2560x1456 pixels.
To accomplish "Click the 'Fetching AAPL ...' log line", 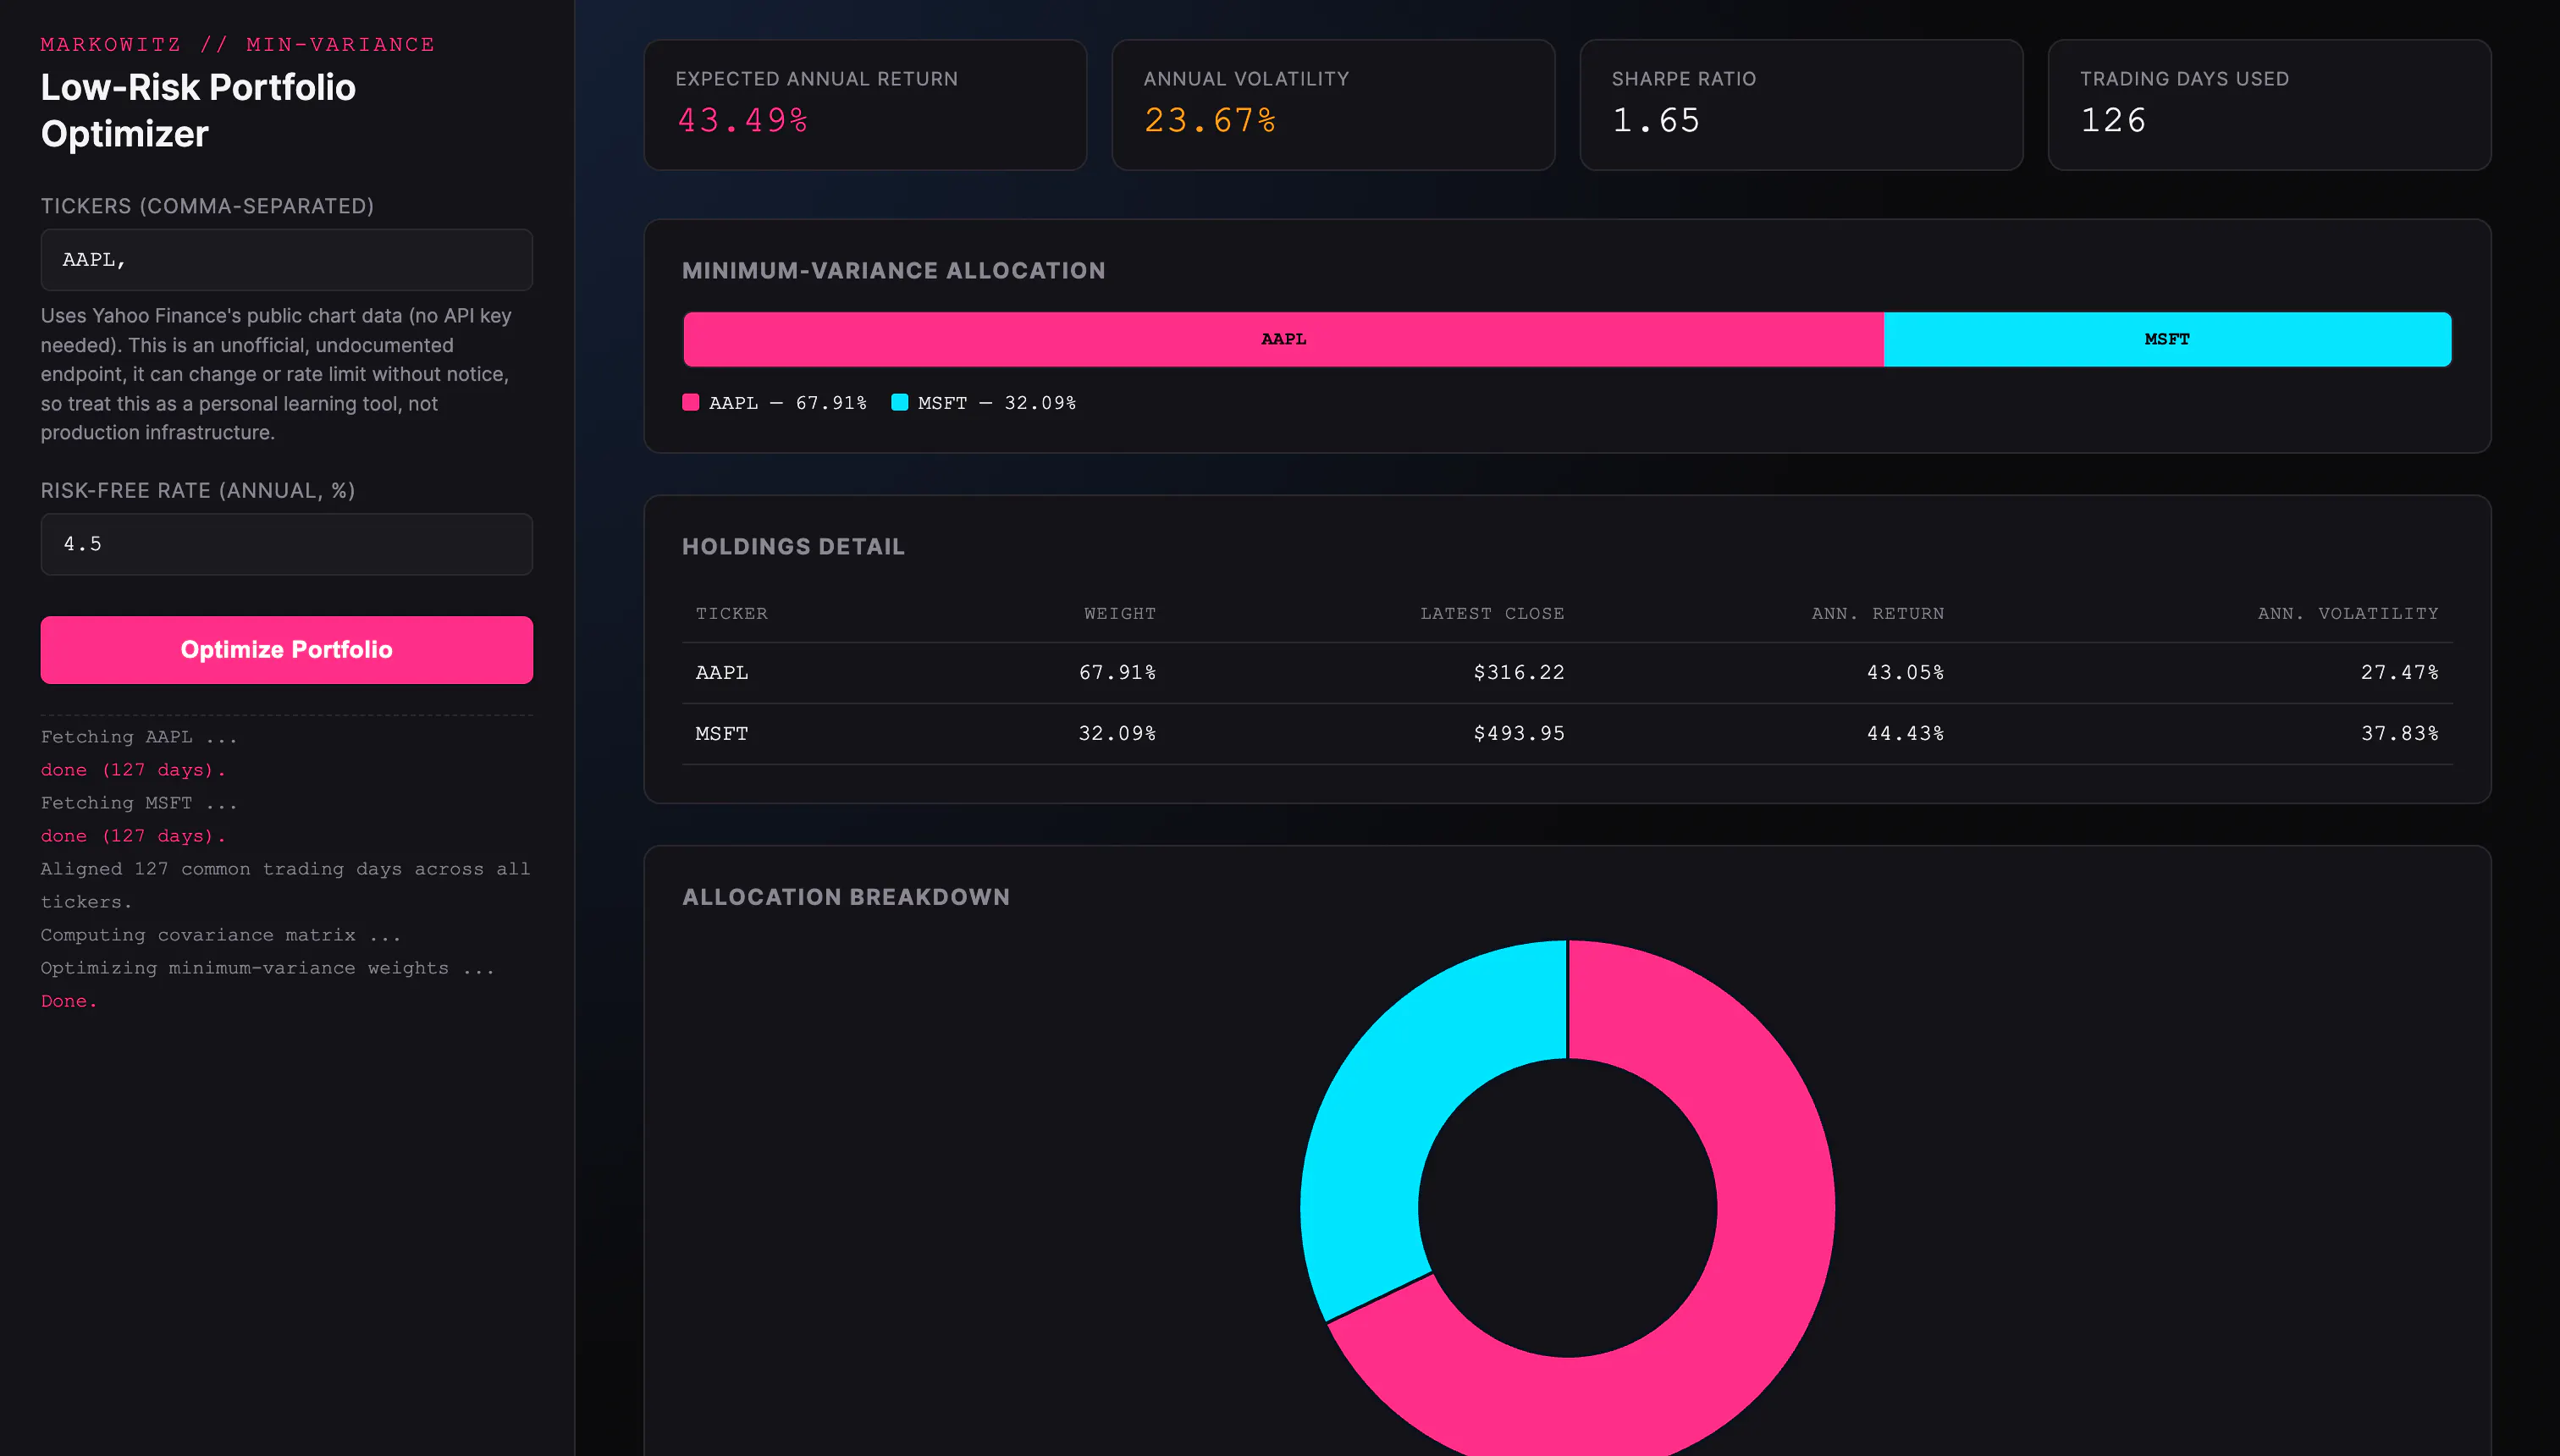I will 139,737.
